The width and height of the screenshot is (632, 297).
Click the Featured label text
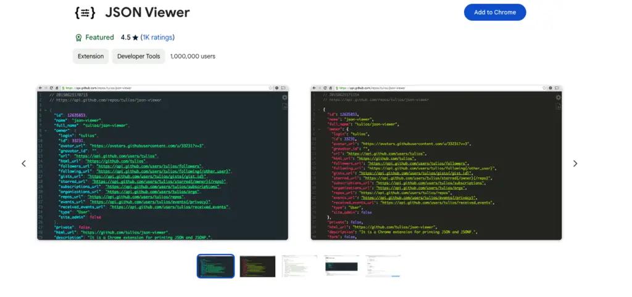pyautogui.click(x=99, y=38)
